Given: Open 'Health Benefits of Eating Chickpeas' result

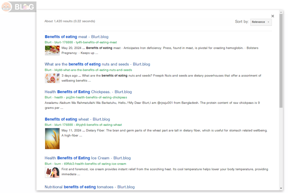Looking at the screenshot, I should pos(88,92).
